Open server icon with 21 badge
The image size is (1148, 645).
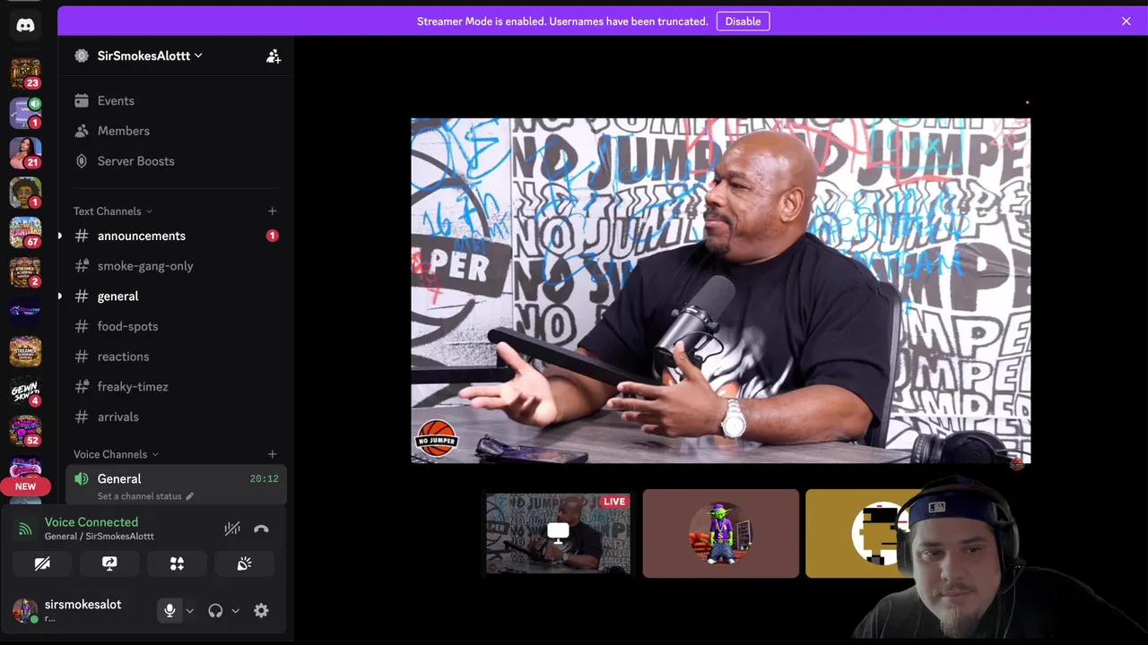pyautogui.click(x=25, y=152)
